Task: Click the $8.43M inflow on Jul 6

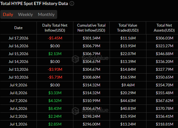Action: pyautogui.click(x=55, y=109)
